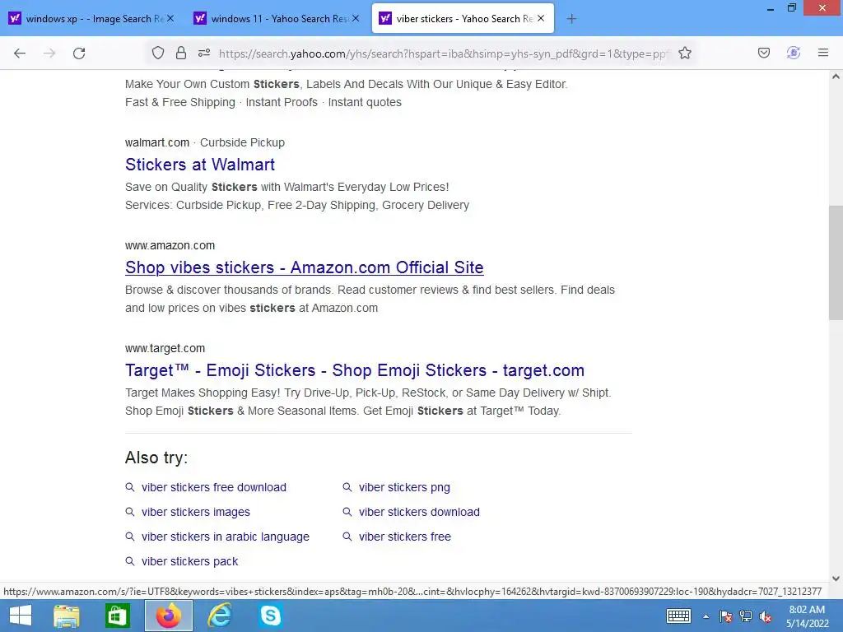This screenshot has width=843, height=632.
Task: Search viber stickers free download
Action: pos(214,487)
